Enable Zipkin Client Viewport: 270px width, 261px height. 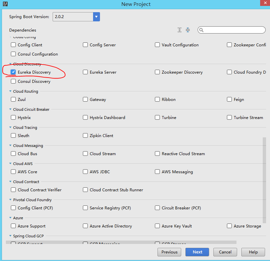tap(85, 135)
